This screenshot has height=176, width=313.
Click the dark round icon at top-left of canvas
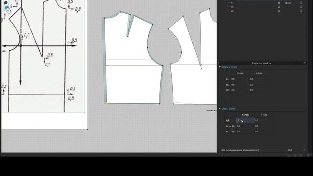tap(6, 3)
